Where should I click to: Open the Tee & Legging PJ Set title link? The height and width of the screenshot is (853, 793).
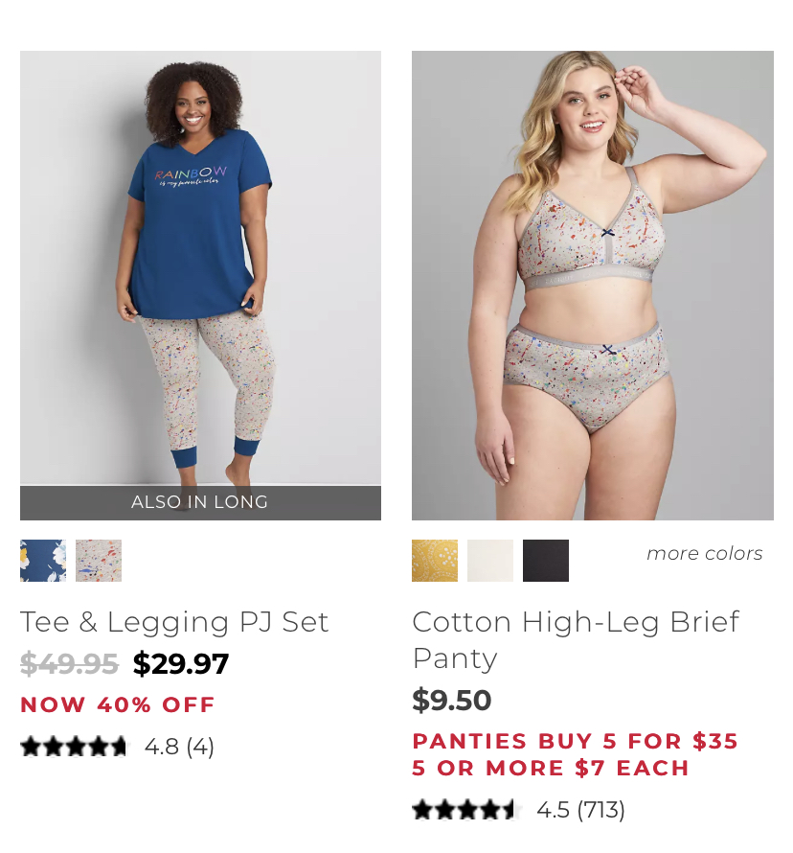174,622
